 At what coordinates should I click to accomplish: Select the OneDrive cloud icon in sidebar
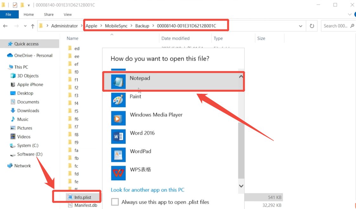click(x=10, y=55)
